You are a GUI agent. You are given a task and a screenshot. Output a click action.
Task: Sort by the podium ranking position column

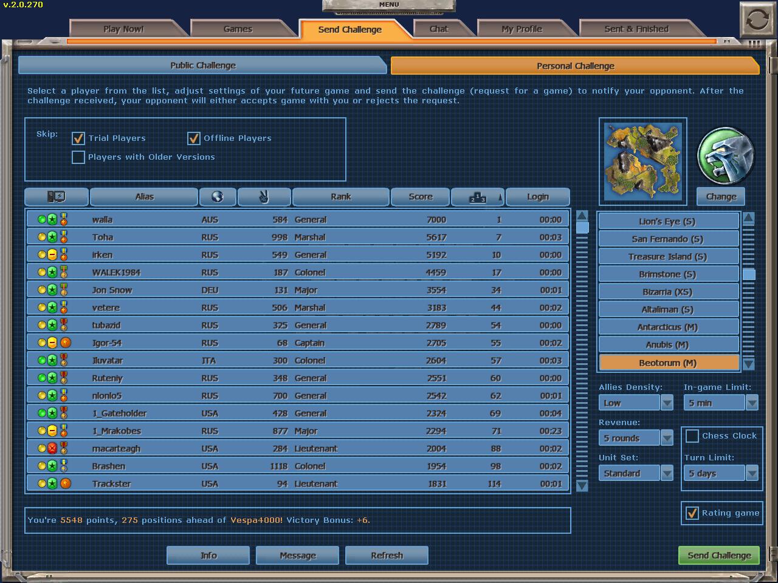tap(478, 197)
